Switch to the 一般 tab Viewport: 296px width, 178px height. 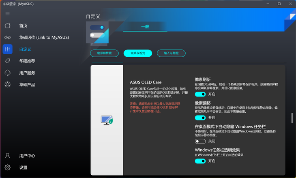point(145,27)
